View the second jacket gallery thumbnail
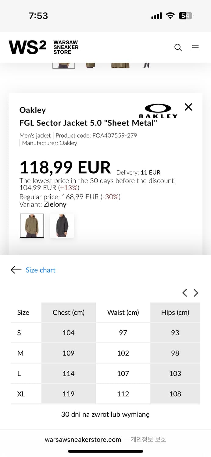Viewport: 211px width, 457px height. pyautogui.click(x=90, y=65)
